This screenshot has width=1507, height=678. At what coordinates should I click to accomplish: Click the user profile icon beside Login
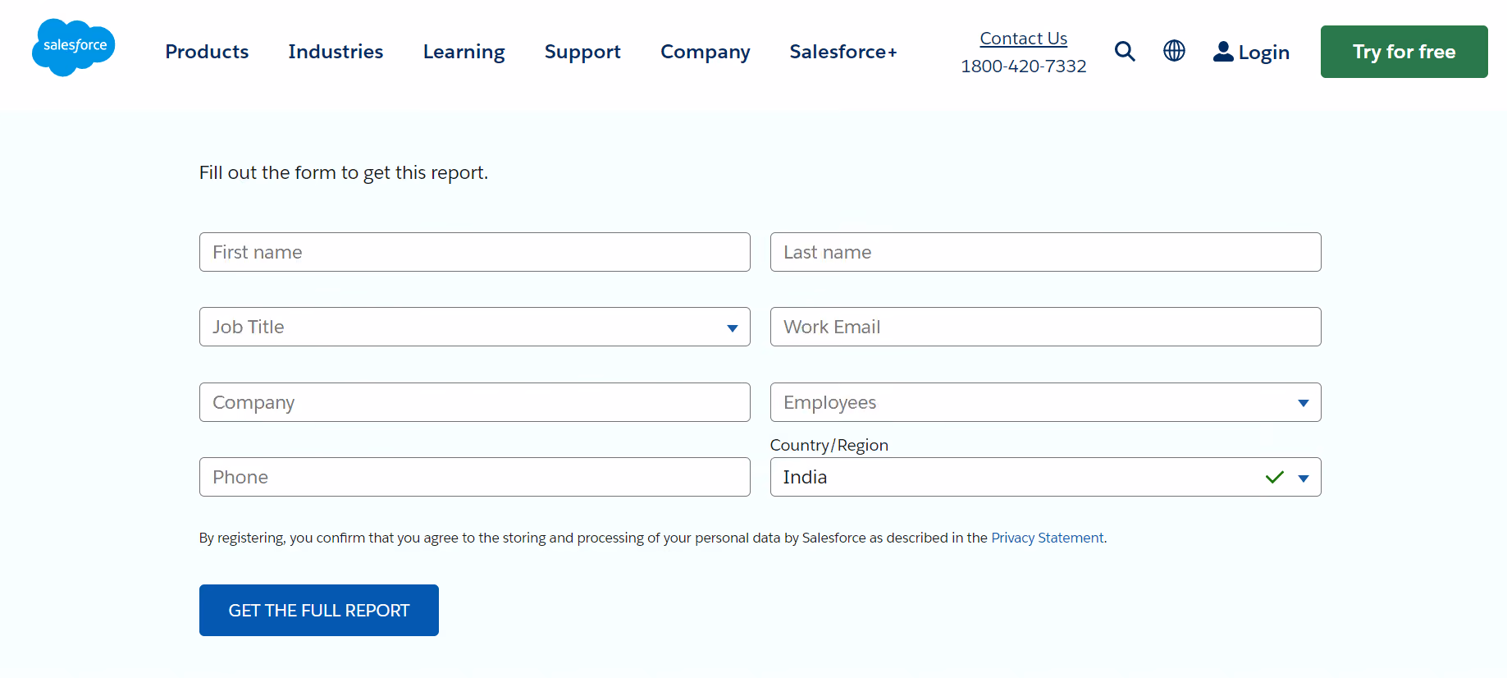pos(1223,51)
